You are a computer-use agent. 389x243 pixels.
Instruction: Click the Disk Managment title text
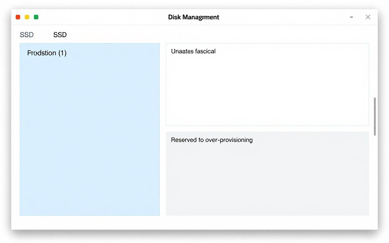coord(193,17)
